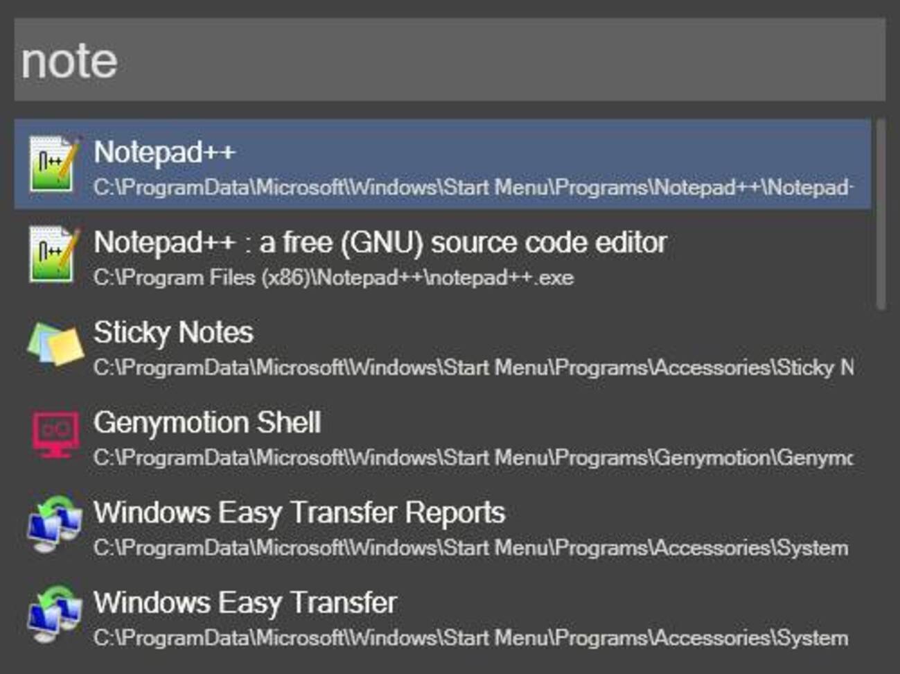The height and width of the screenshot is (674, 900).
Task: Launch the Sticky Notes result
Action: (173, 332)
